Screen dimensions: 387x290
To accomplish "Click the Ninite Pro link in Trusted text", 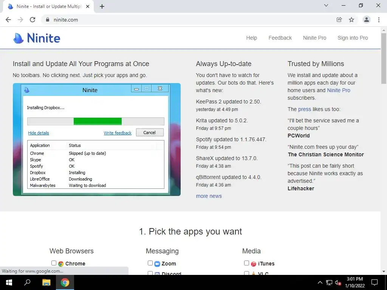I will (x=338, y=90).
